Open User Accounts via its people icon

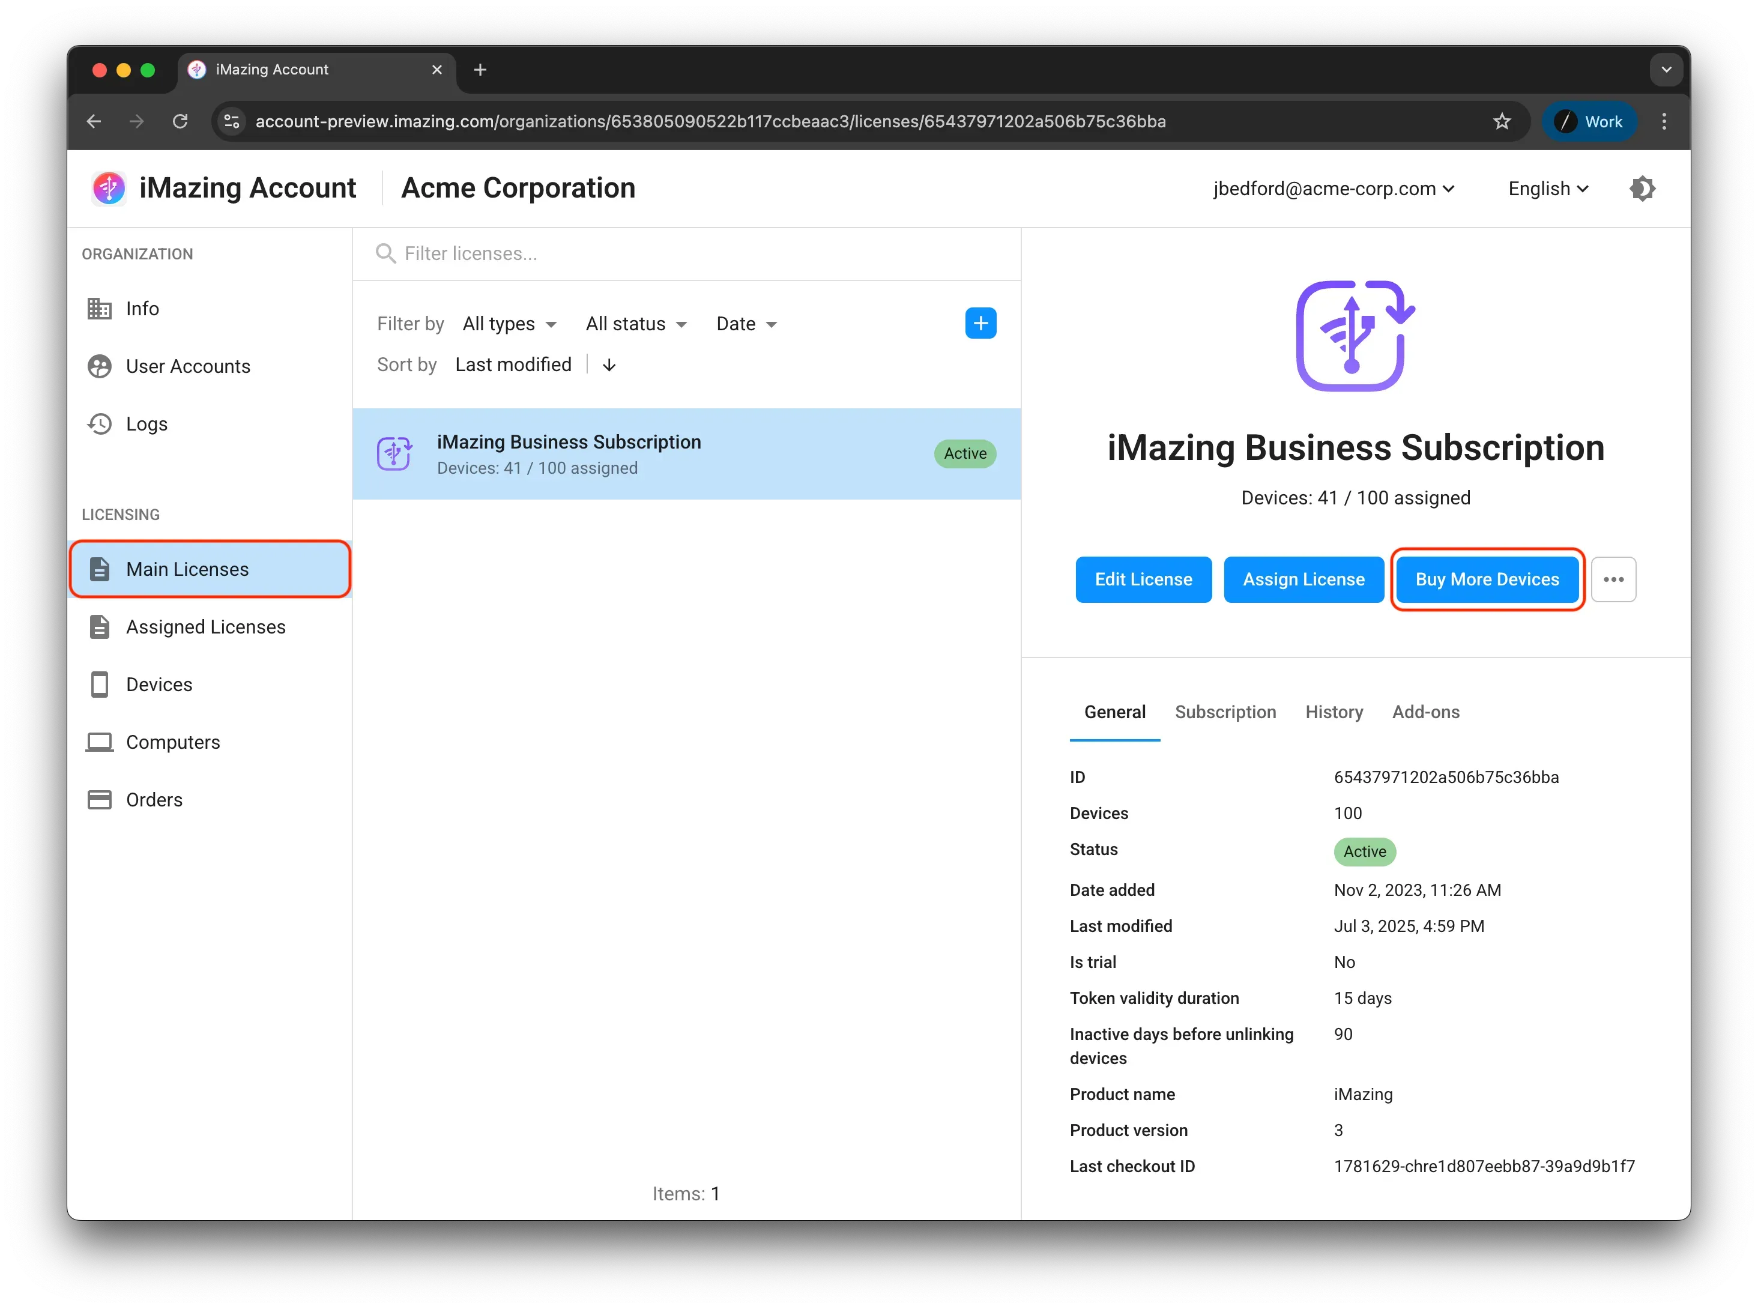[99, 366]
